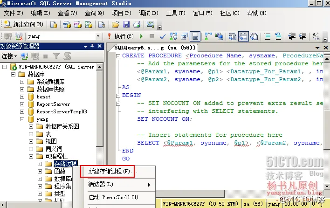Collapse the CREATE PROCEDURE code region

coord(118,56)
